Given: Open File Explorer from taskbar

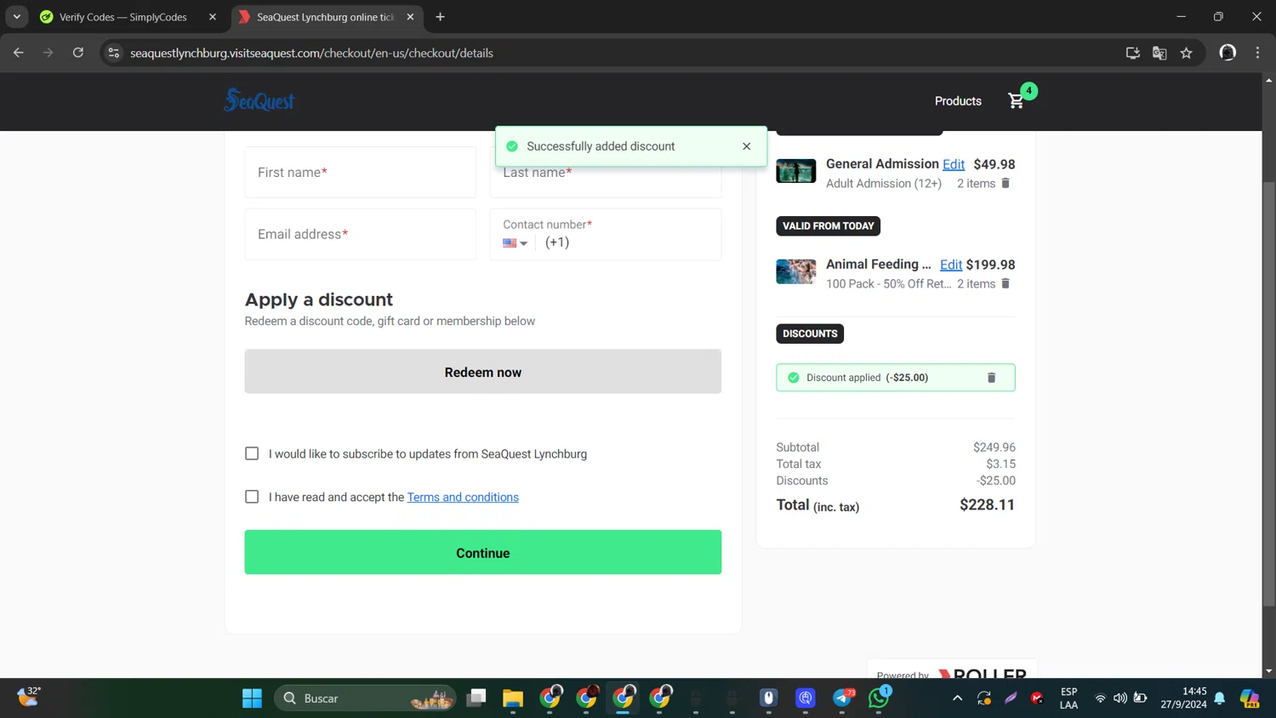Looking at the screenshot, I should (x=513, y=698).
